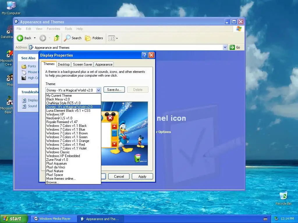The image size is (298, 223).
Task: Open the Views toolbar icon
Action: [x=111, y=38]
